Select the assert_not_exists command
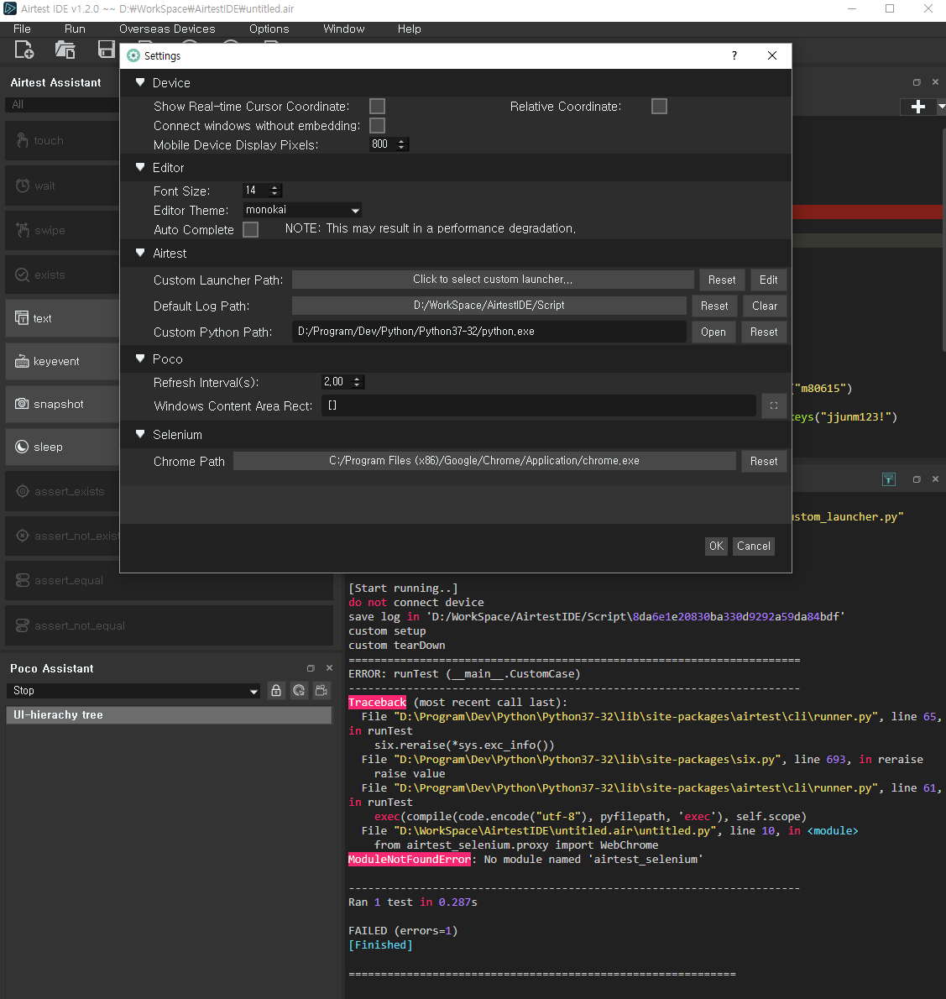Viewport: 946px width, 999px height. [62, 536]
